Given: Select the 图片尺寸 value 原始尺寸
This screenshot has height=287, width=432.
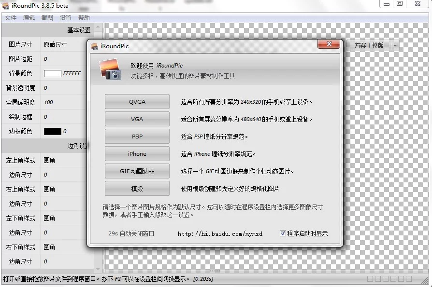Looking at the screenshot, I should tap(55, 44).
